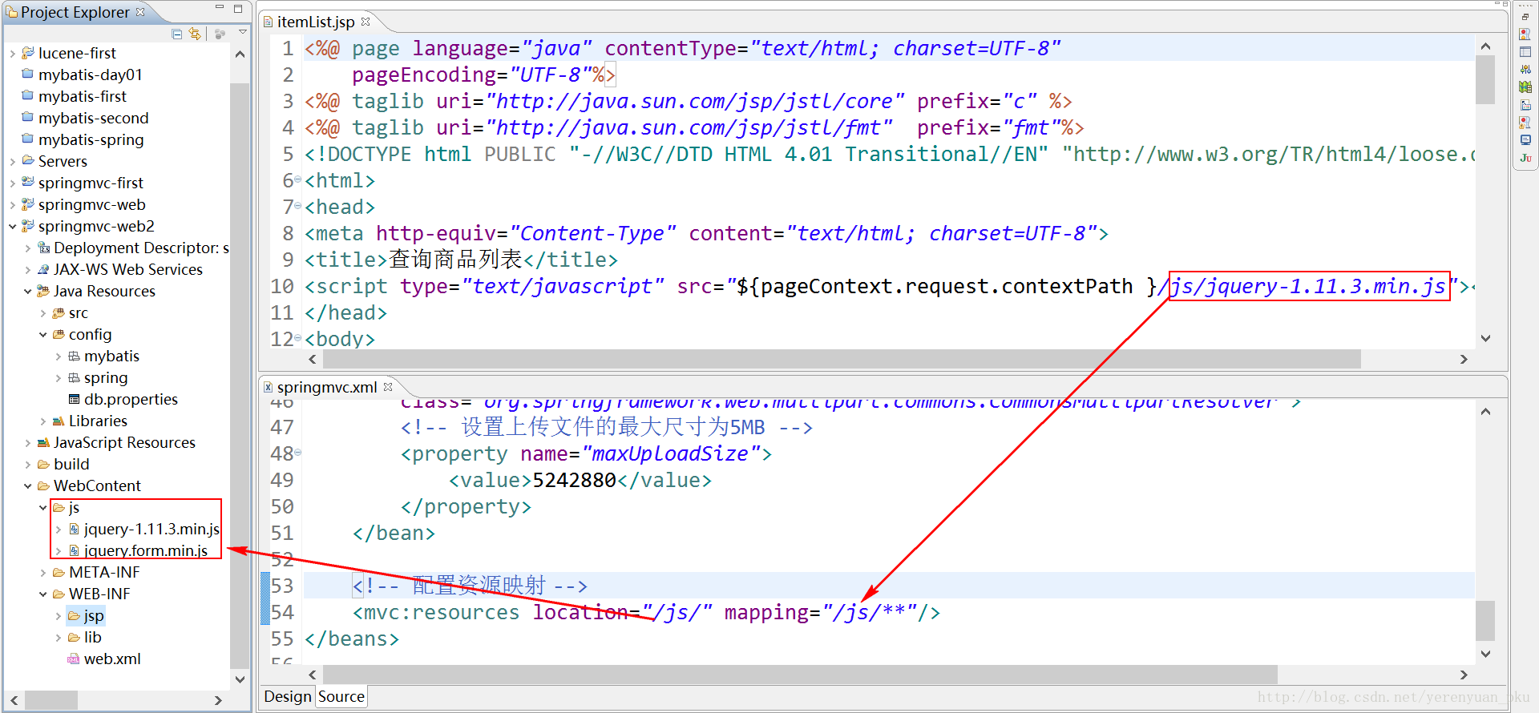The height and width of the screenshot is (713, 1539).
Task: Toggle code folding at line 6 html
Action: 298,179
